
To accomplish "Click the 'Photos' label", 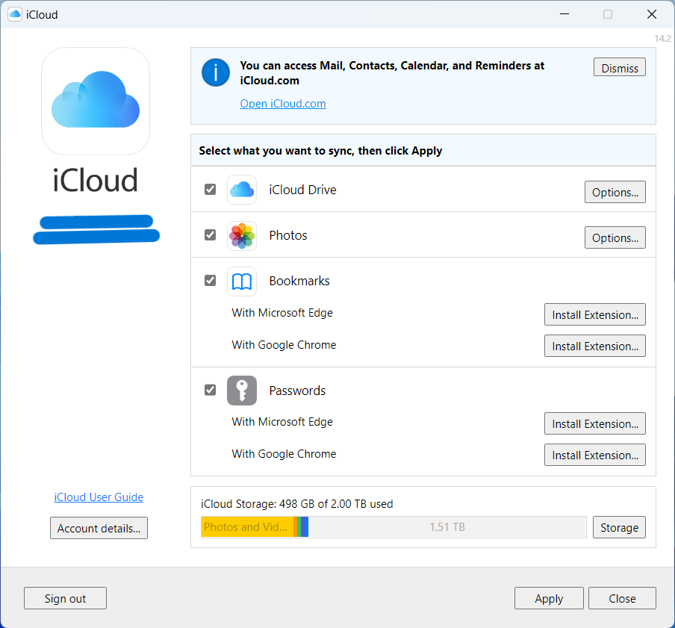I will (288, 235).
